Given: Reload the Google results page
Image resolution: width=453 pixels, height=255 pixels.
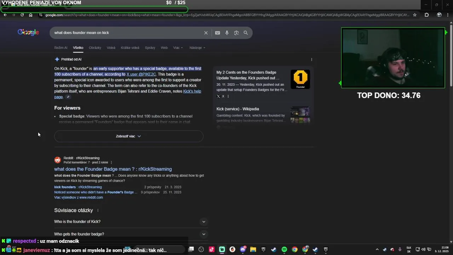Looking at the screenshot, I should point(22,15).
